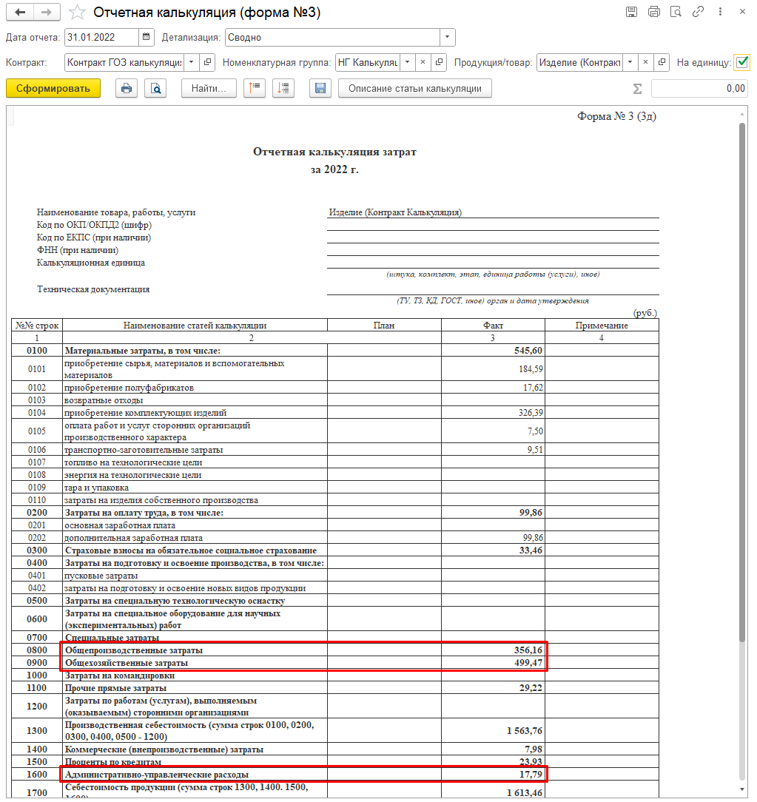Copy link to this form using the chain icon

(x=697, y=12)
